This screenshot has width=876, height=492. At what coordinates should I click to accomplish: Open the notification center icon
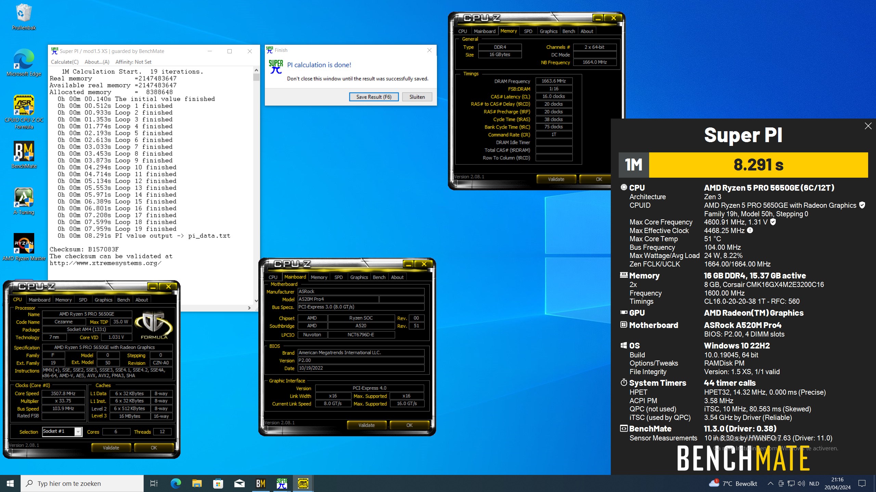[x=862, y=483]
